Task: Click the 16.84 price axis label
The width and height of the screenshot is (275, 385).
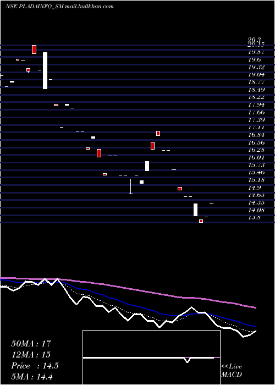Action: 256,135
